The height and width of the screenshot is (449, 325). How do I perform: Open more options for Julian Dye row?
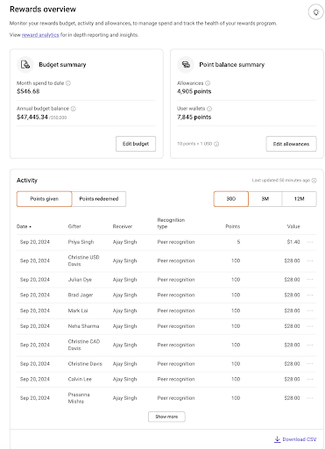coord(310,280)
